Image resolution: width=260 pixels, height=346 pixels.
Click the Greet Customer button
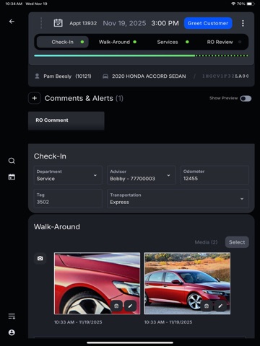click(208, 23)
